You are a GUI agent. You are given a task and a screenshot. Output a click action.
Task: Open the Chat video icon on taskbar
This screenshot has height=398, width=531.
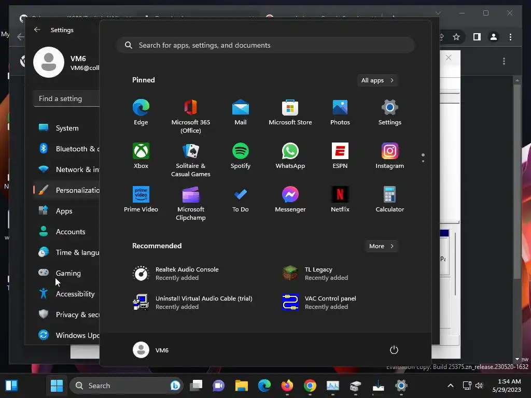coord(219,385)
